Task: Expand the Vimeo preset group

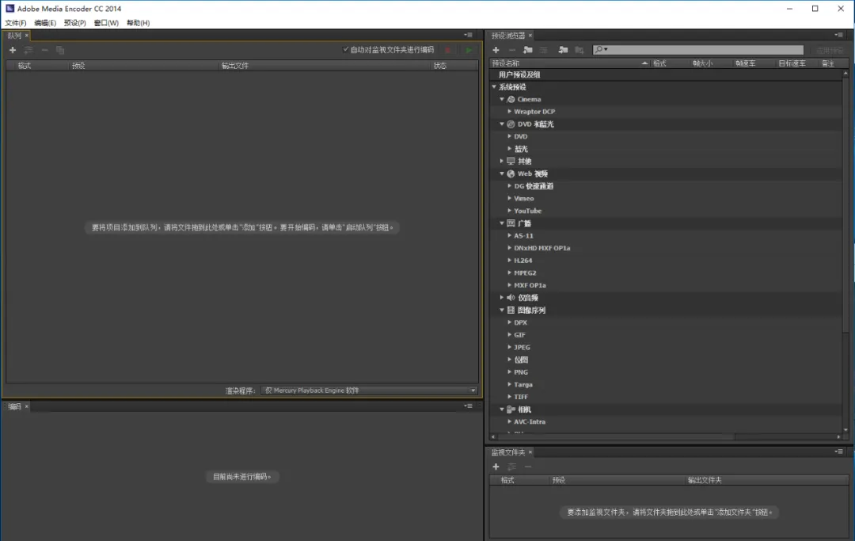Action: 509,198
